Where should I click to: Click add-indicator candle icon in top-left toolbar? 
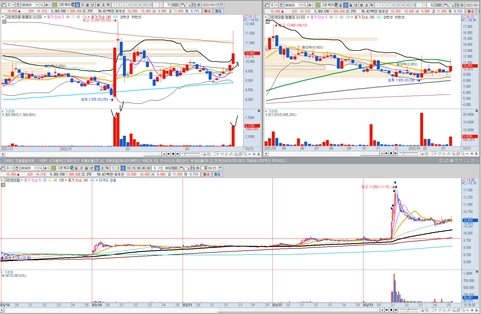point(183,5)
